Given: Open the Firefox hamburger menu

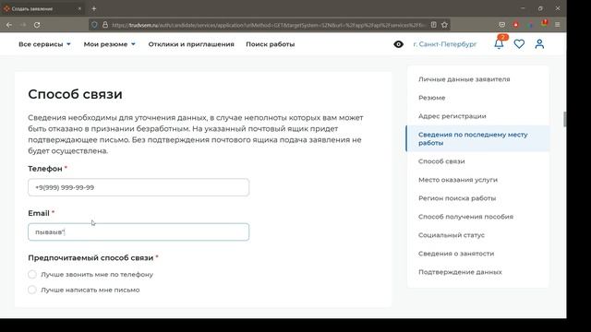Looking at the screenshot, I should tap(558, 25).
